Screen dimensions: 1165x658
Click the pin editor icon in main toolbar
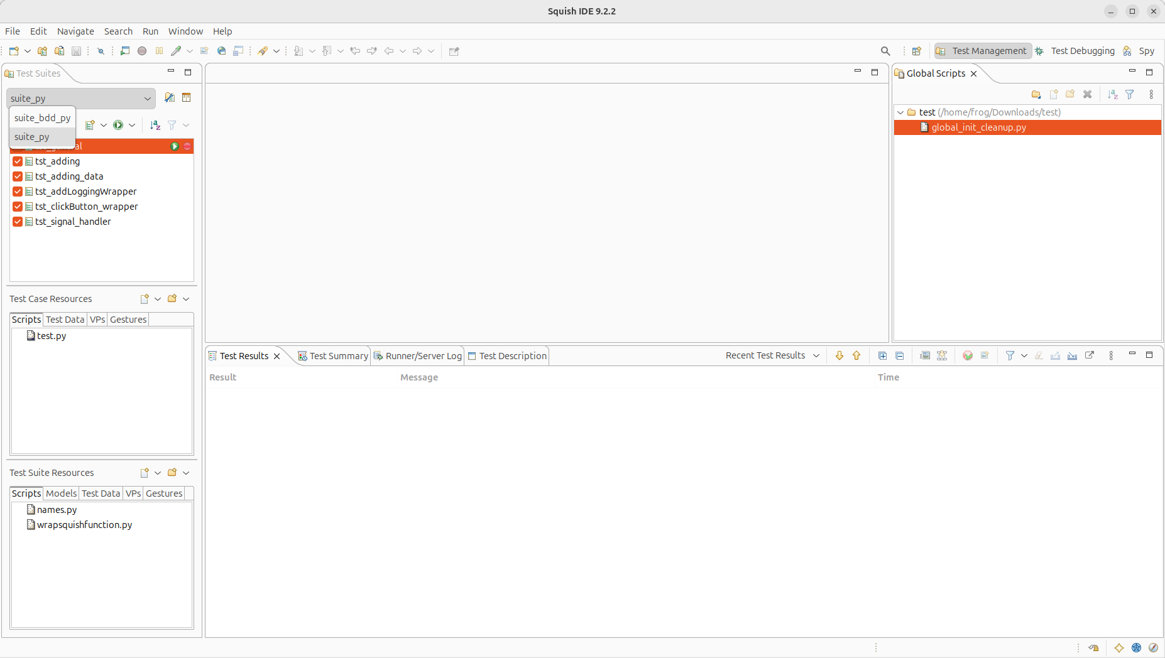tap(454, 51)
